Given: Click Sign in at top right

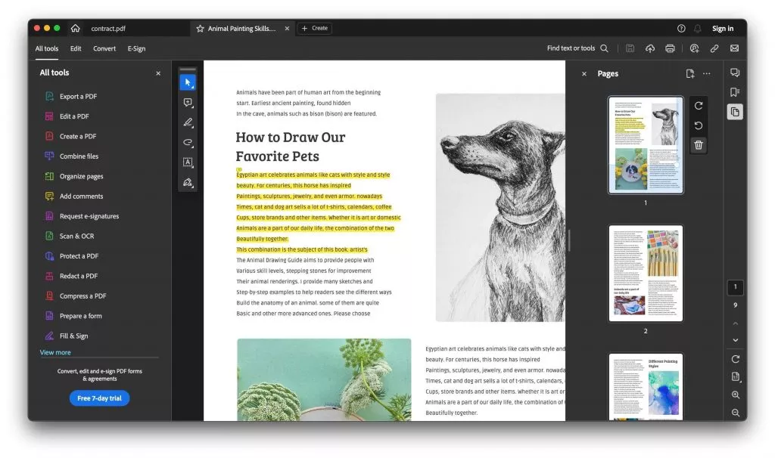Looking at the screenshot, I should click(723, 28).
